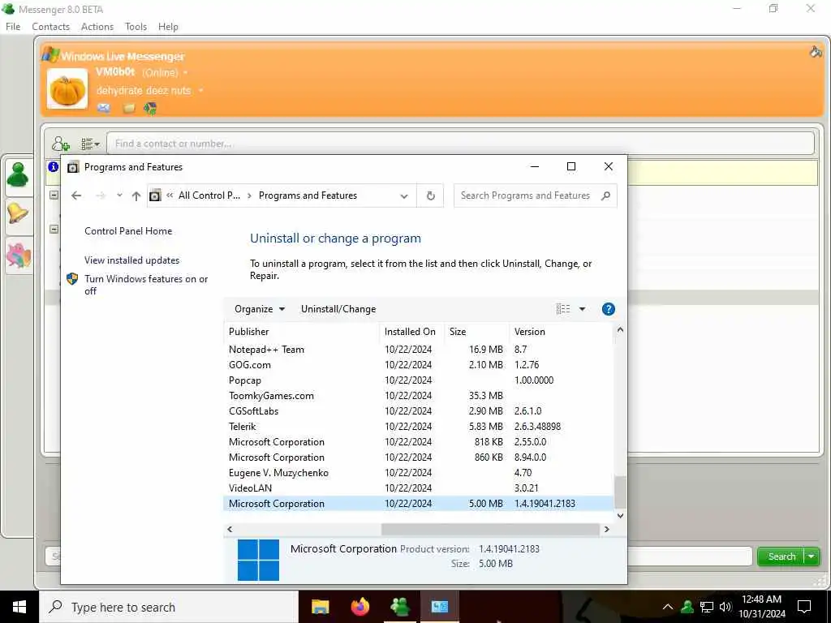Open the shared folders icon in Messenger
Screen dimensions: 831x623
(x=129, y=108)
